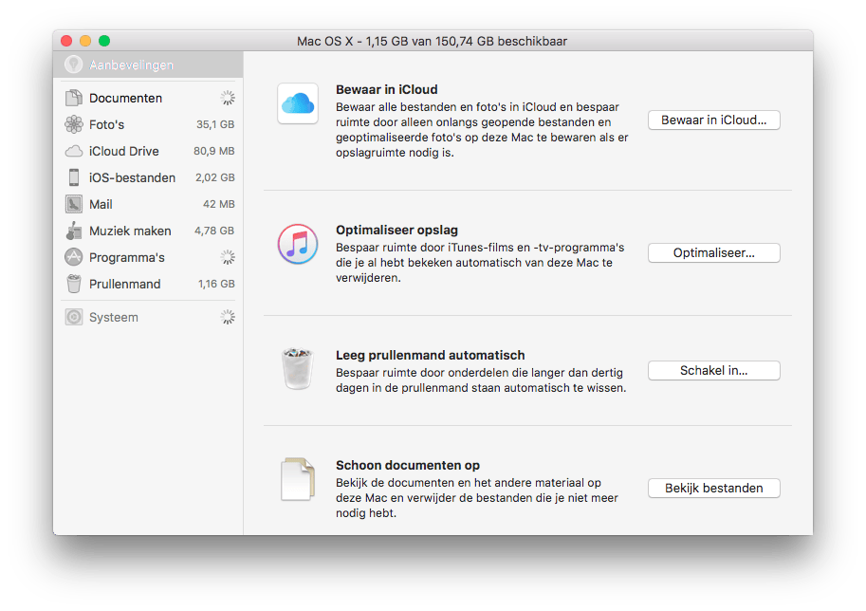Screen dimensions: 866x611
Task: Click the Leeg prullenmand automatisch heading
Action: point(431,355)
